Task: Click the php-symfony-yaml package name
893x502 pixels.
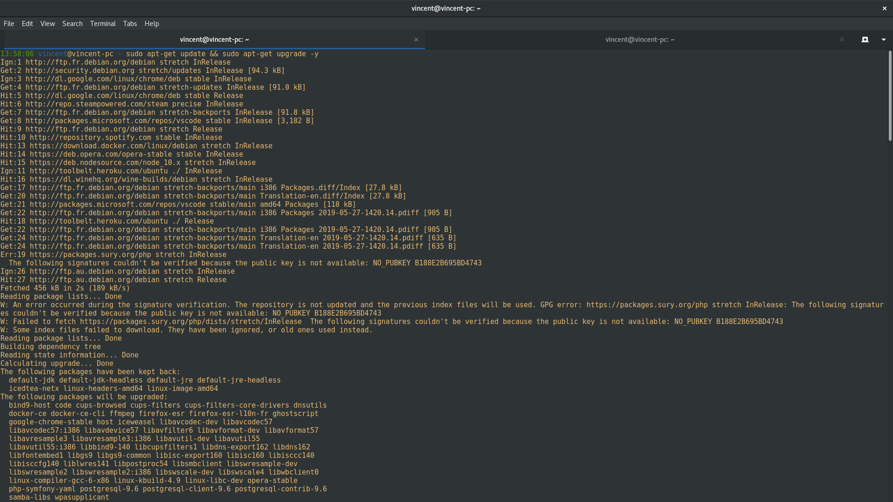Action: click(42, 489)
